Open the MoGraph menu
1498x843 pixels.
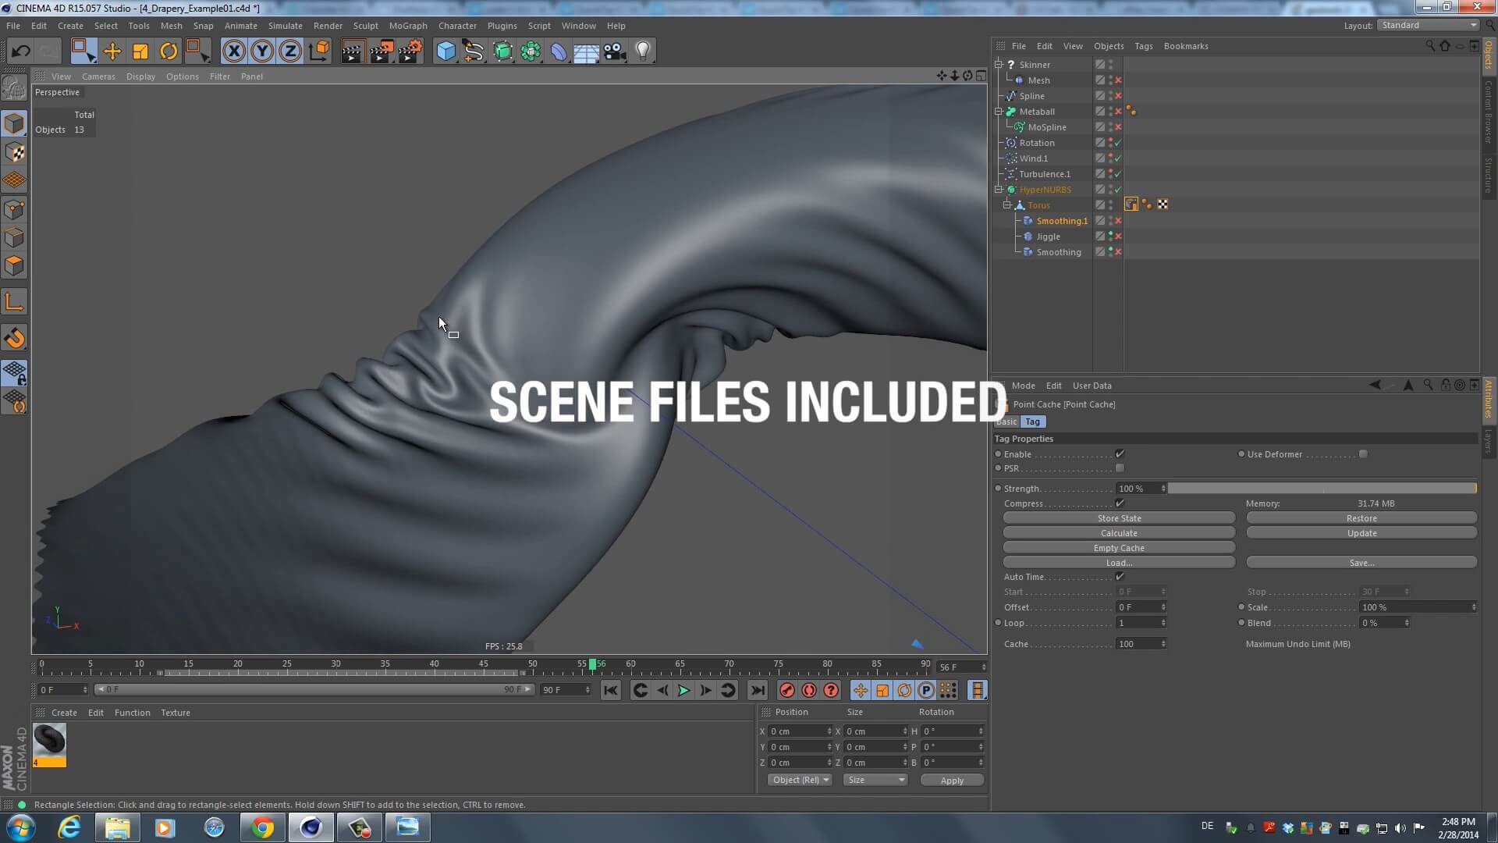point(408,26)
